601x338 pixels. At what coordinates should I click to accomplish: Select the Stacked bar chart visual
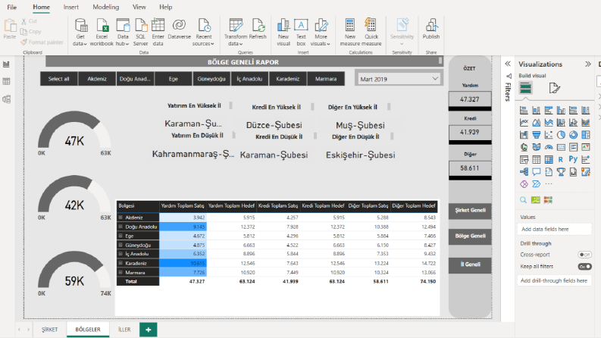pyautogui.click(x=524, y=111)
